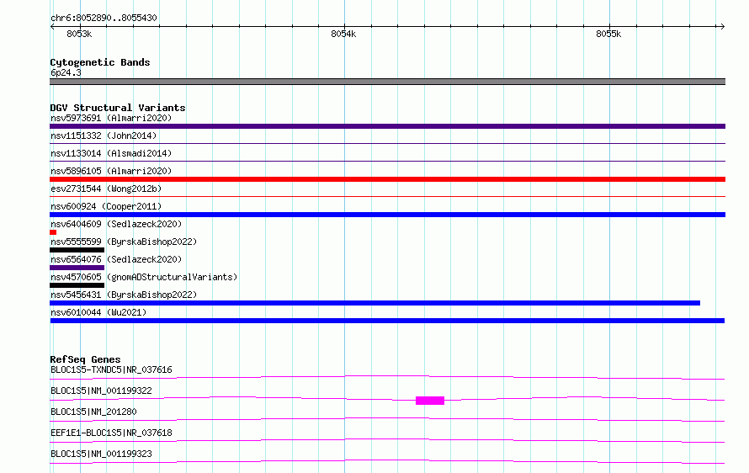Open the RefSeq Genes track title
The image size is (749, 473).
pos(85,359)
